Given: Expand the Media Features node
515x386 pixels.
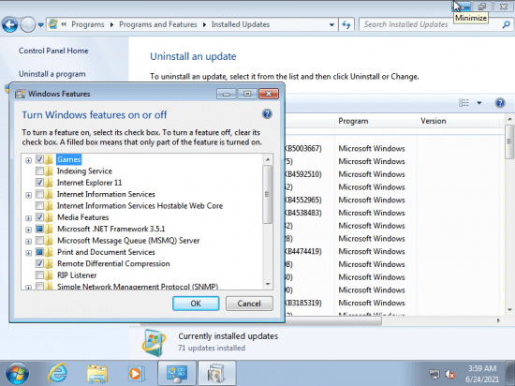Looking at the screenshot, I should (29, 218).
